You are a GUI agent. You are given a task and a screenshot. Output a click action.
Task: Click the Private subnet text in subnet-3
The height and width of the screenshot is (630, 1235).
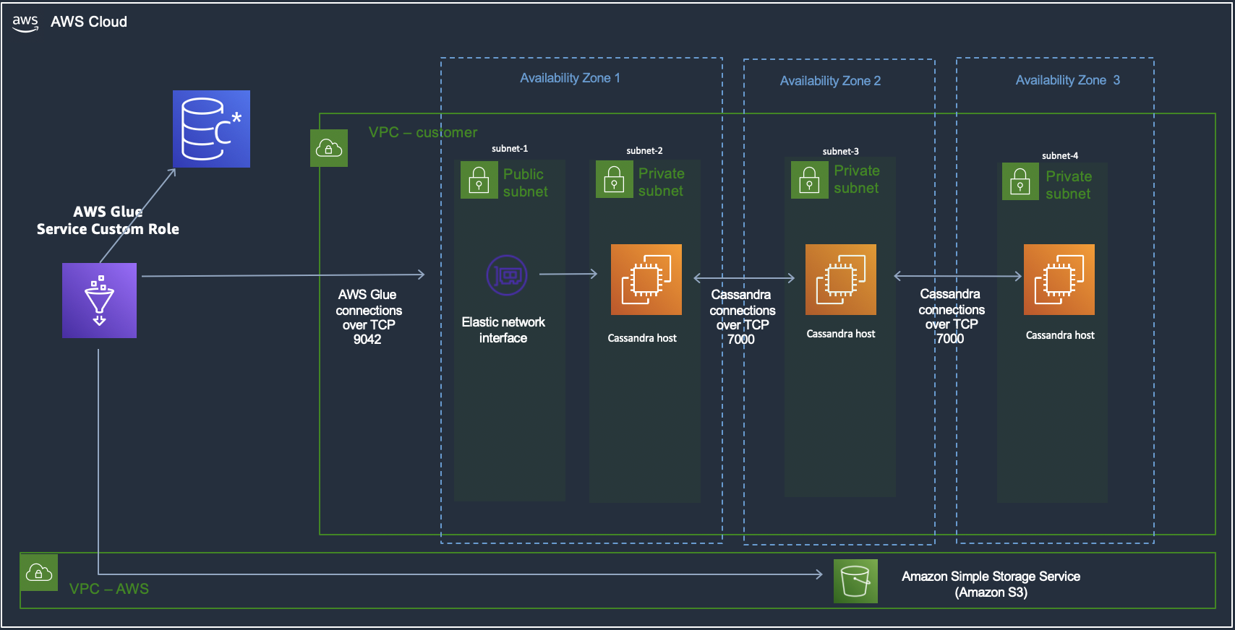tap(857, 179)
